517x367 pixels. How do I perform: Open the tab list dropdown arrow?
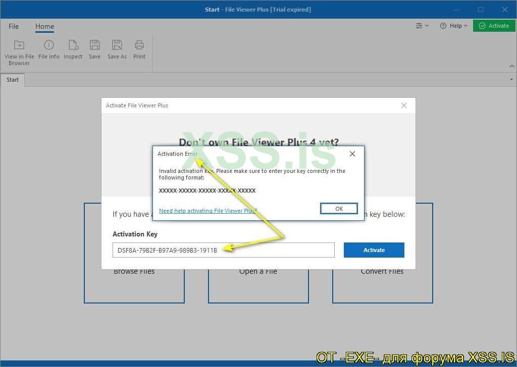click(x=511, y=79)
